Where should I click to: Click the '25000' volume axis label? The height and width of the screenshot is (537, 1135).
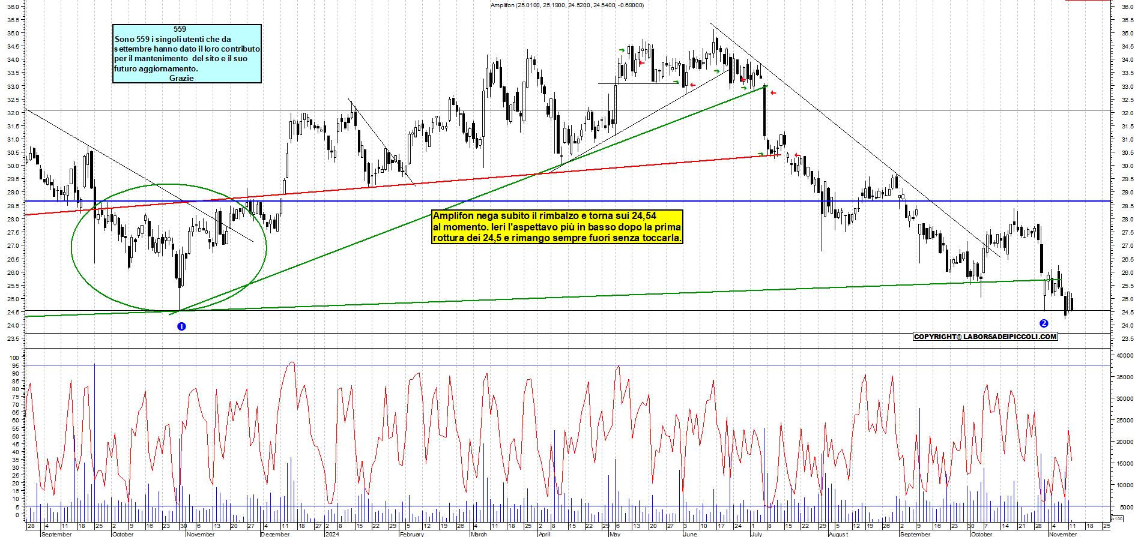tap(1125, 421)
